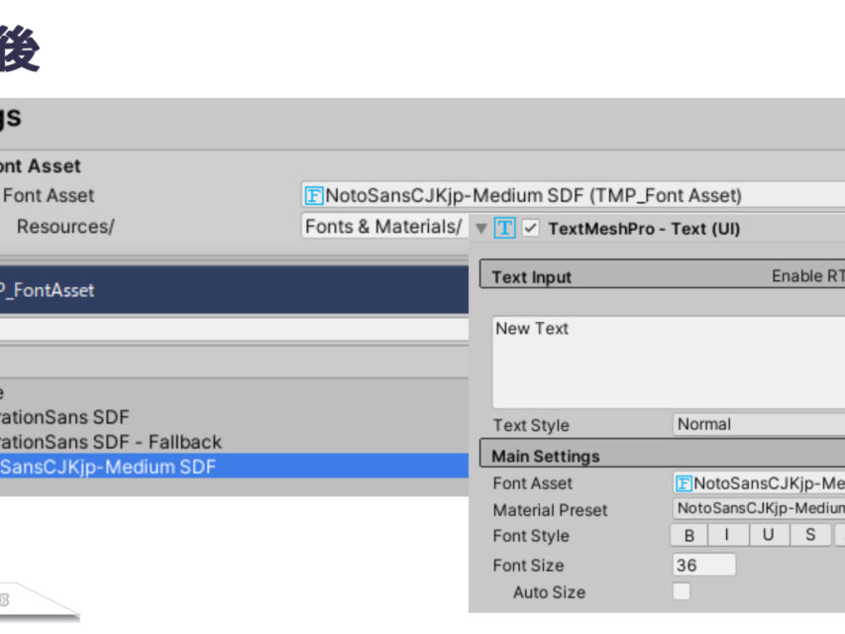Click the Text Style label
845x634 pixels.
(531, 425)
